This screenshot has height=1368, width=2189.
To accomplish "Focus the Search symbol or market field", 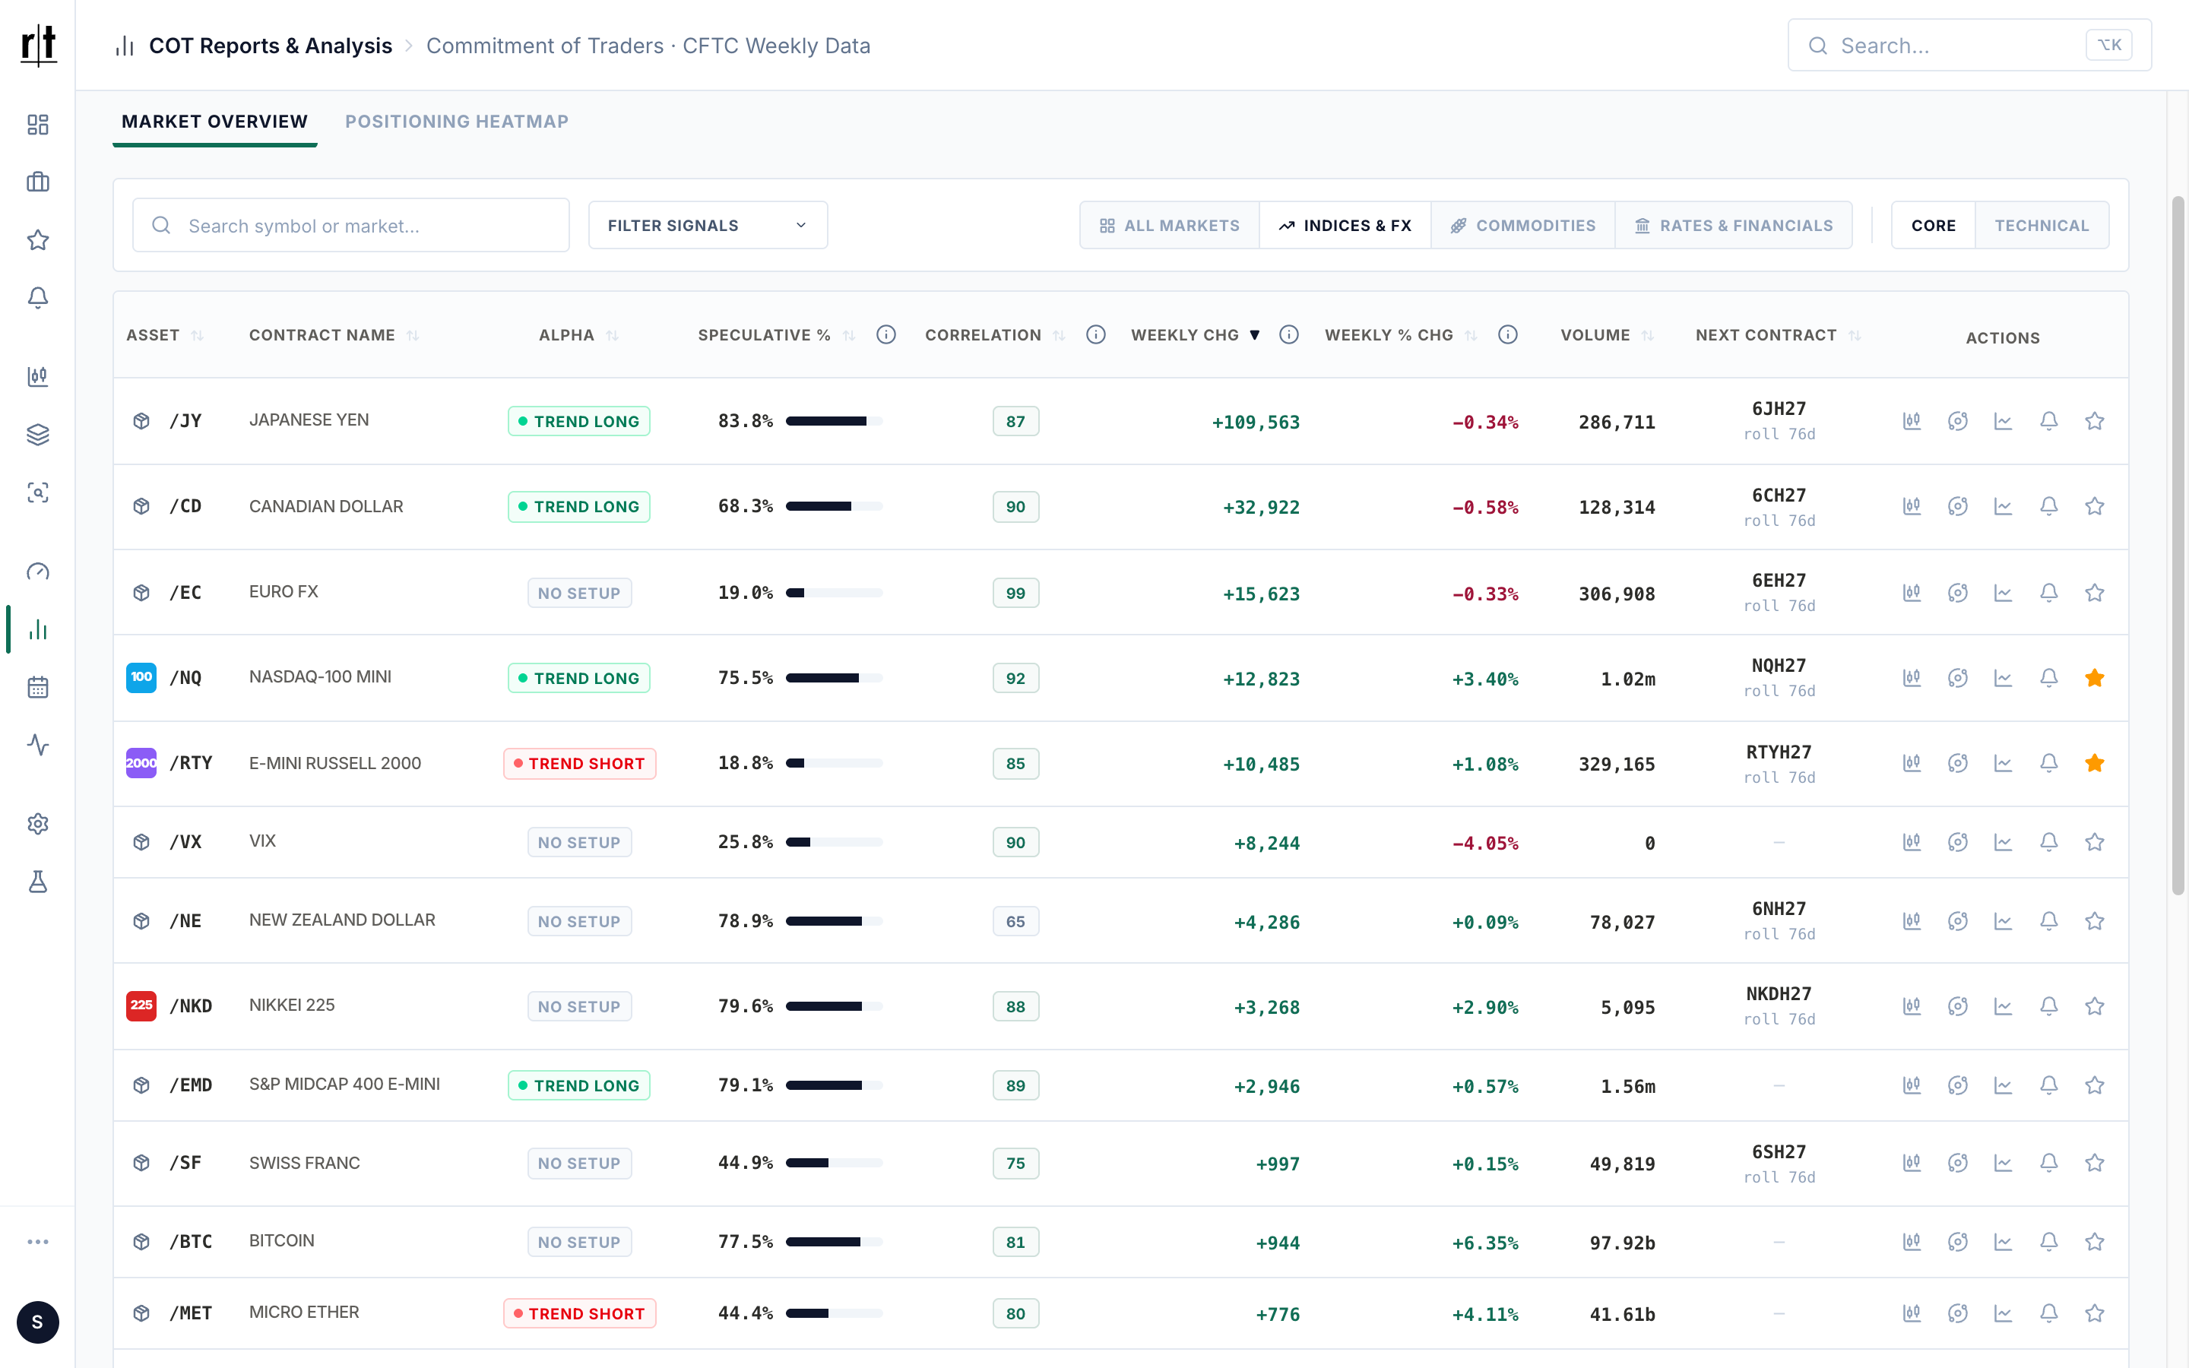I will click(x=351, y=225).
